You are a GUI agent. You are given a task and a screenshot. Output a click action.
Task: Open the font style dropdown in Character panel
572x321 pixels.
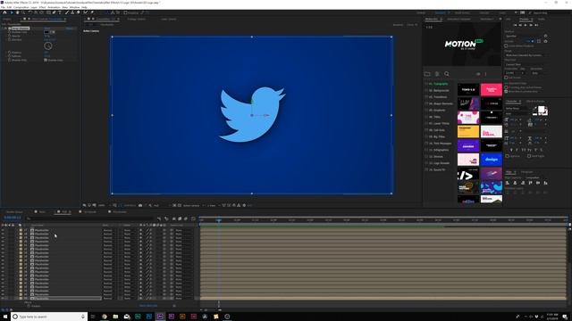tap(517, 113)
